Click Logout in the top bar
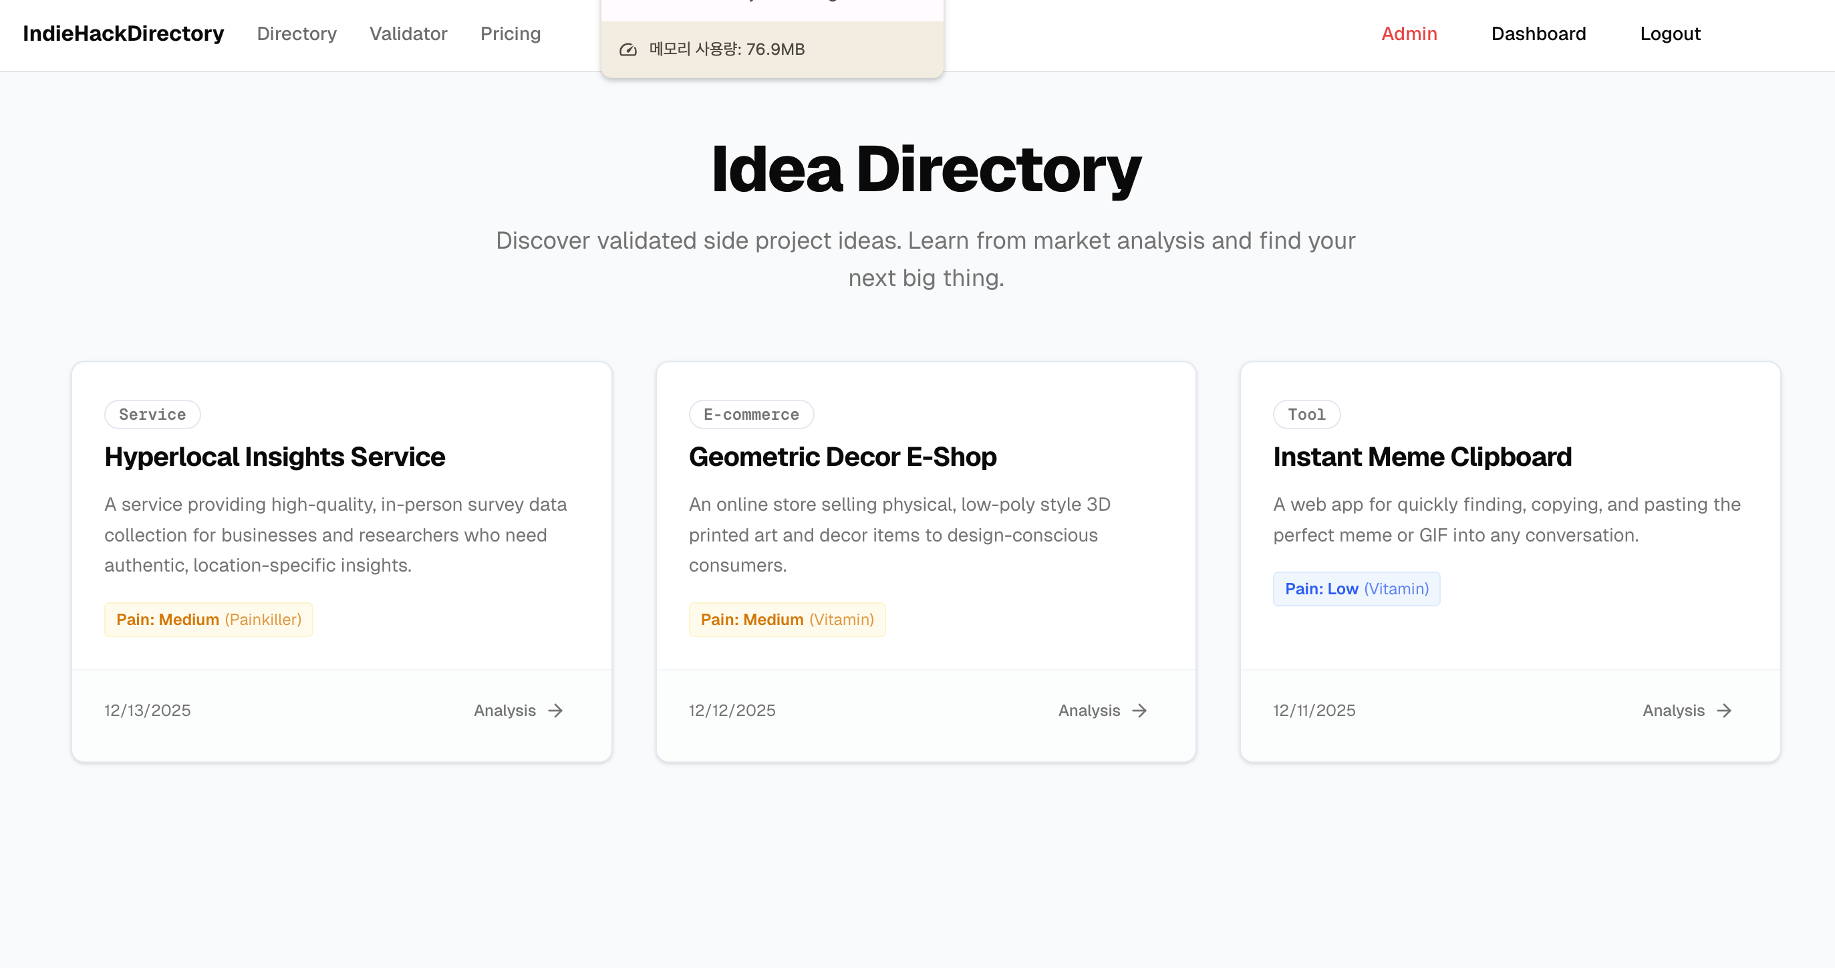 point(1670,33)
